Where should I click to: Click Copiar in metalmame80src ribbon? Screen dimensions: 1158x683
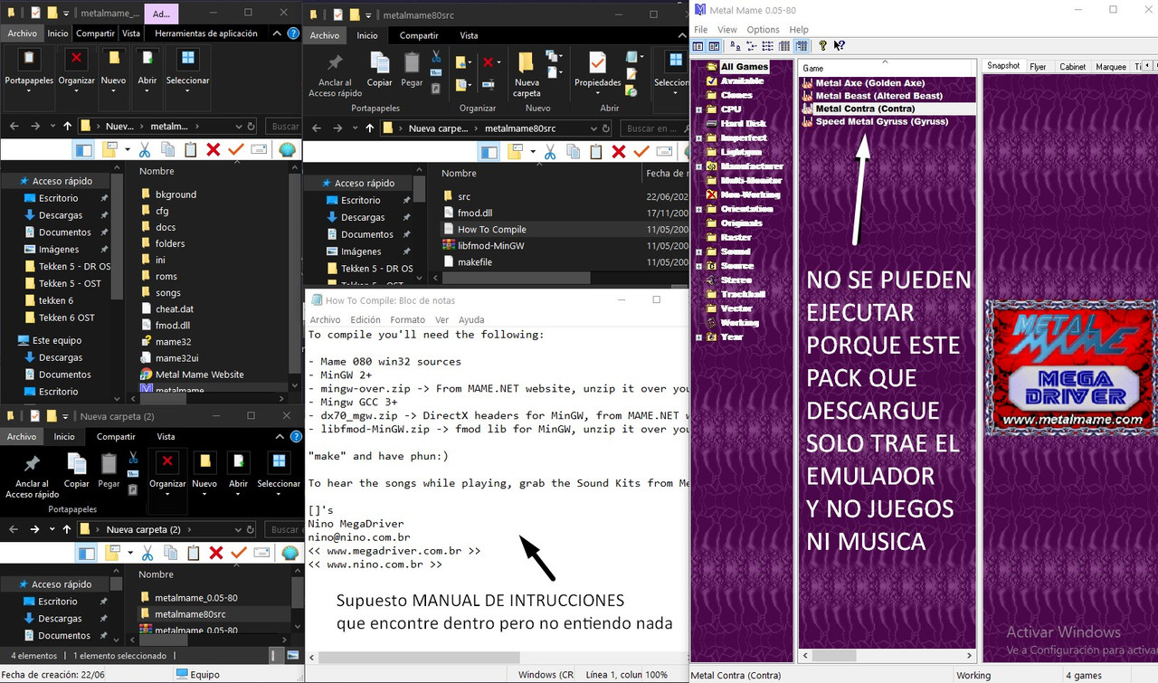click(380, 71)
